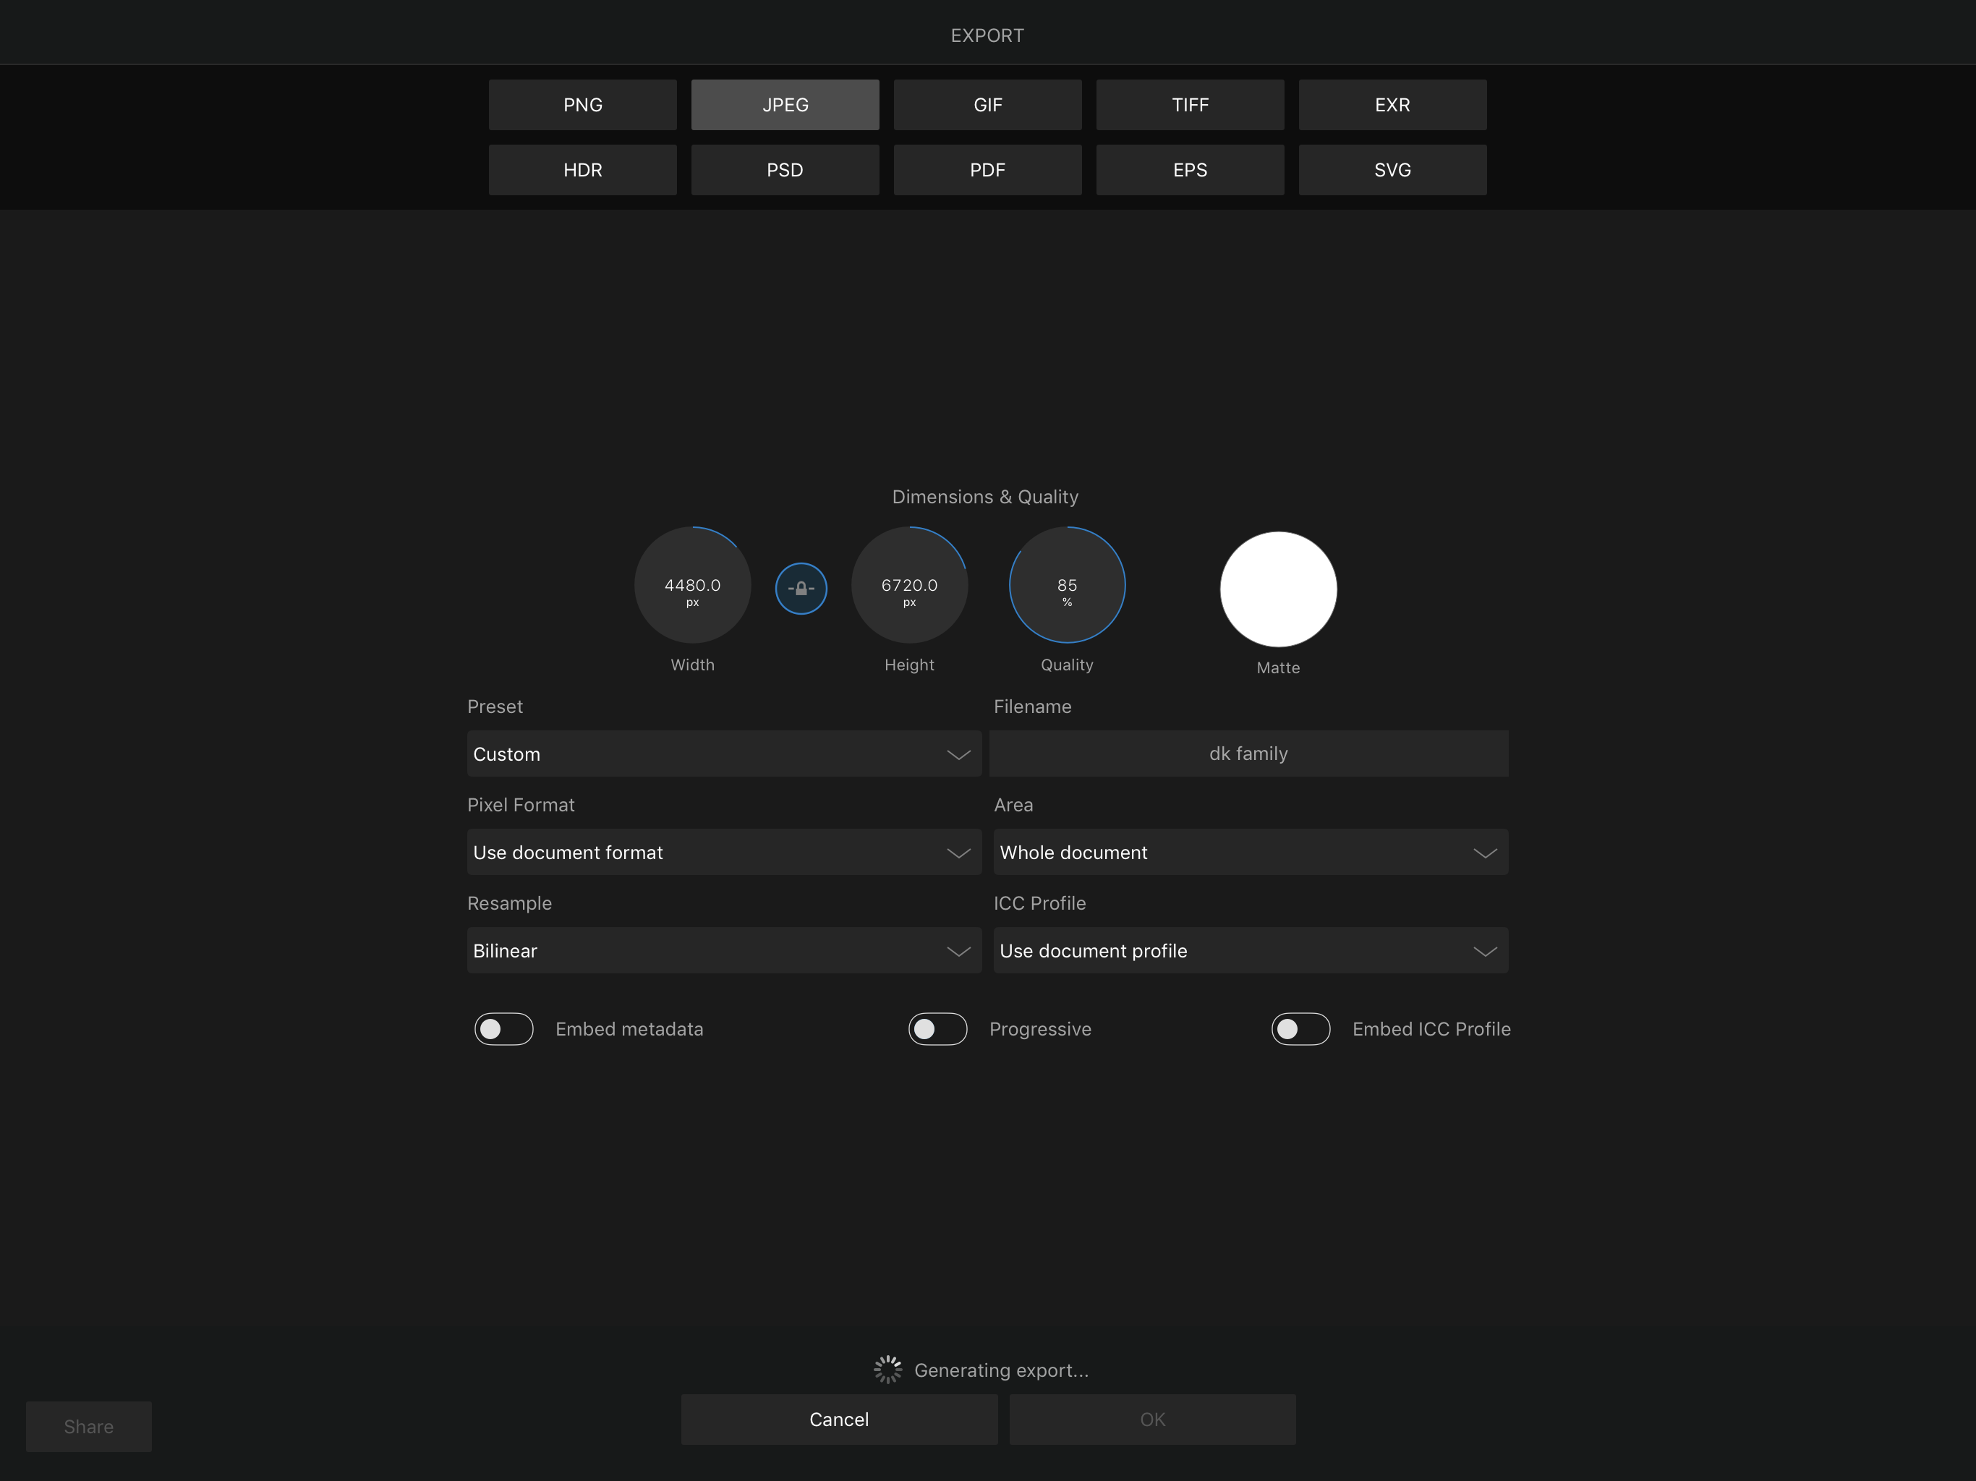Click the Embed metadata label
1976x1481 pixels.
[x=629, y=1029]
